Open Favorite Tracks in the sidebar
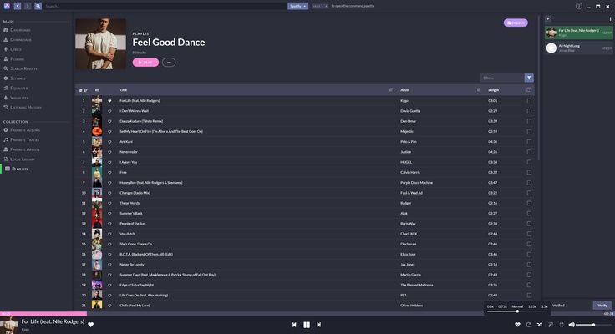The height and width of the screenshot is (334, 615). (x=22, y=139)
